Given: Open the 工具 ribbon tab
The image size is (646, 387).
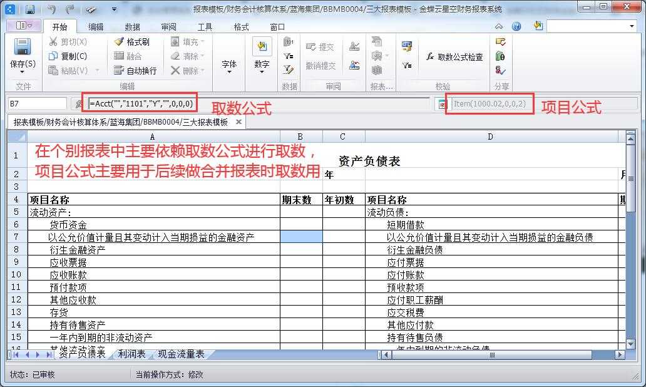Looking at the screenshot, I should pos(205,27).
